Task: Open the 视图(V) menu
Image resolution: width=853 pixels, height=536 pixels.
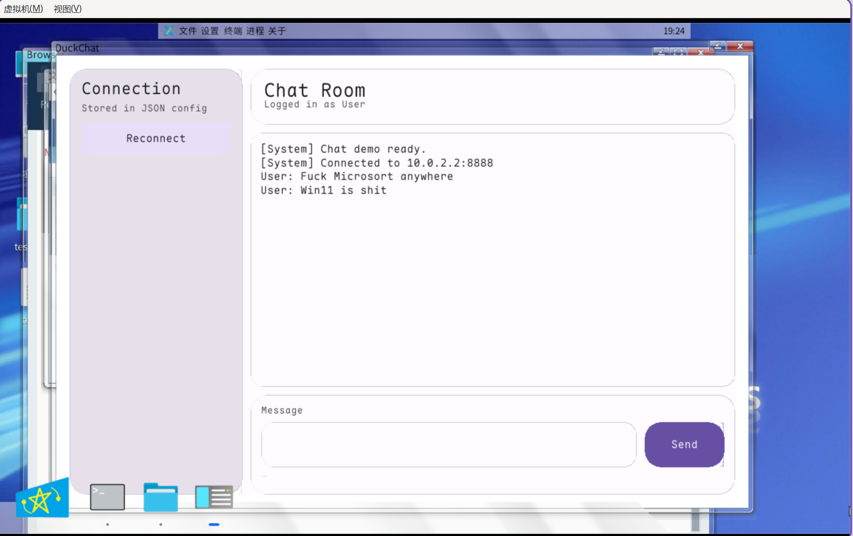Action: pyautogui.click(x=68, y=9)
